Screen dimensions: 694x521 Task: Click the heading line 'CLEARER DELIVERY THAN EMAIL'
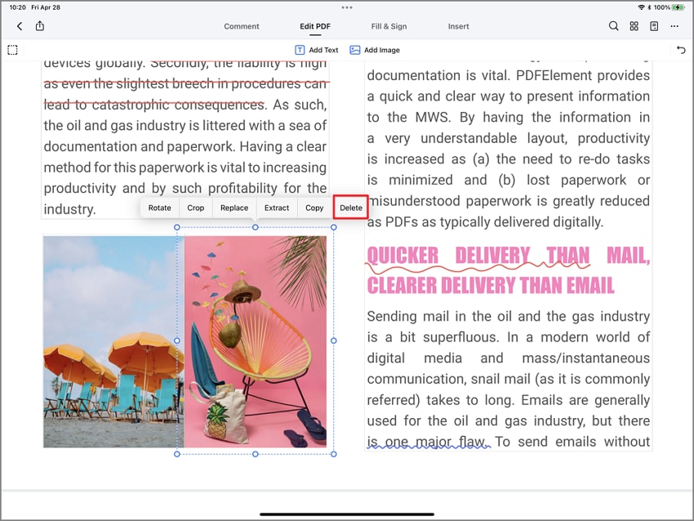[491, 286]
